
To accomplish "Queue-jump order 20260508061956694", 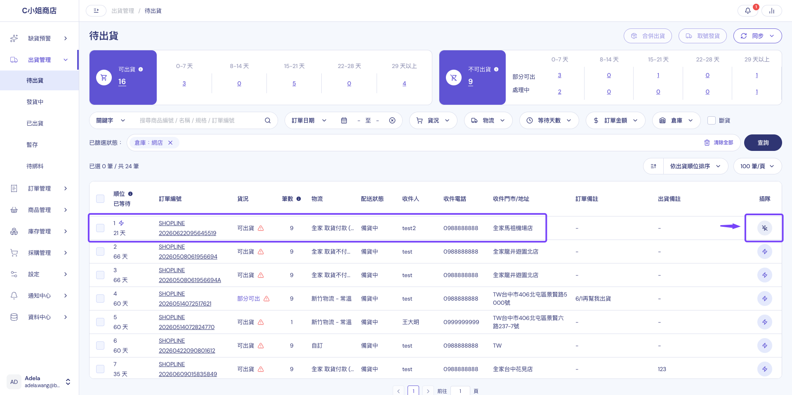I will tap(765, 252).
